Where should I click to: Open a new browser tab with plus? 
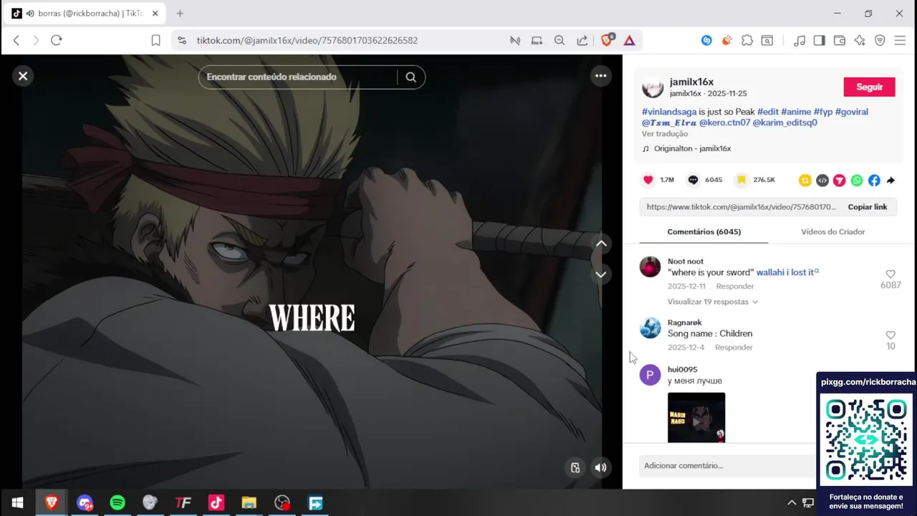[x=180, y=14]
